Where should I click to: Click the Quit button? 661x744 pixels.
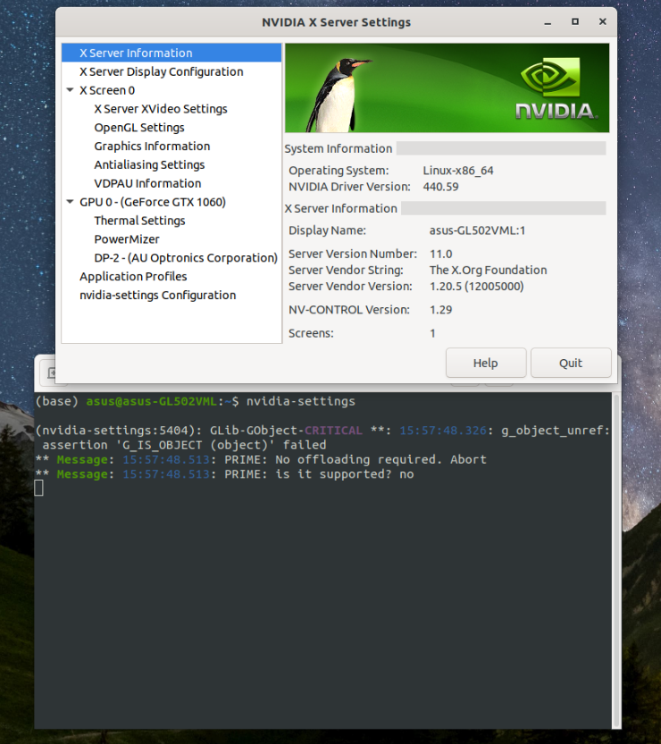click(x=571, y=363)
